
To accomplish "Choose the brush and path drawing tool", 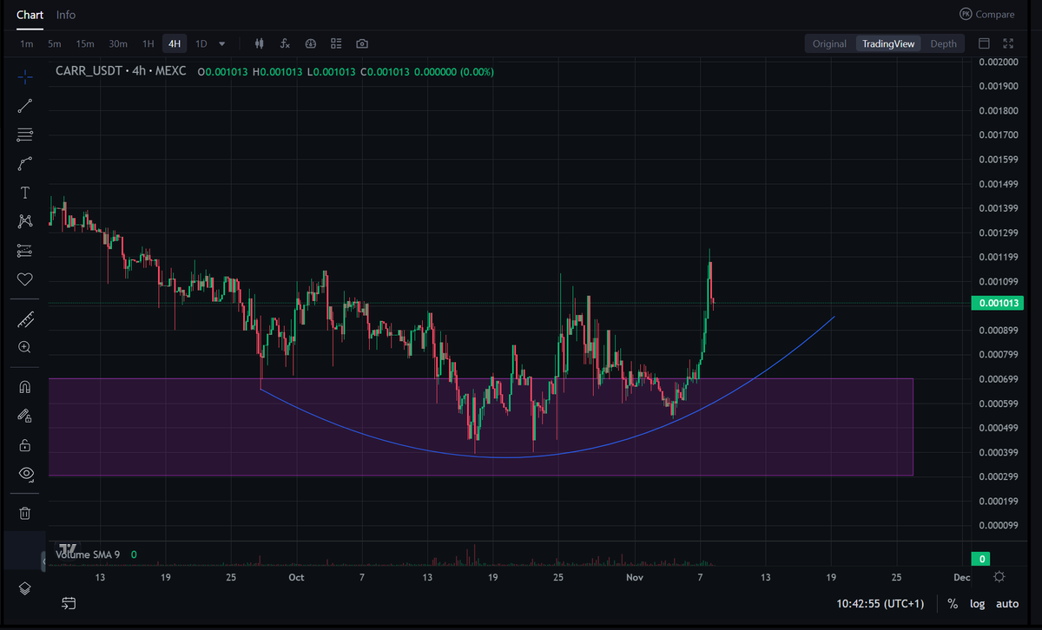I will point(24,163).
